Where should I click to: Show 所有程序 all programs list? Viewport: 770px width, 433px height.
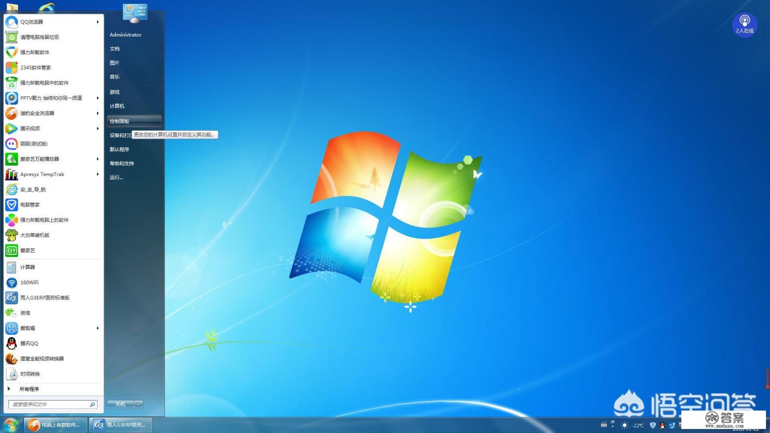pyautogui.click(x=53, y=389)
